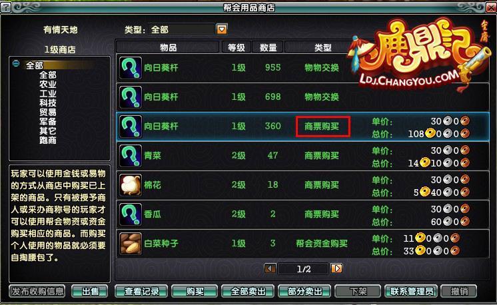497x305 pixels.
Task: Open the help question-mark icon in title bar
Action: (6, 7)
